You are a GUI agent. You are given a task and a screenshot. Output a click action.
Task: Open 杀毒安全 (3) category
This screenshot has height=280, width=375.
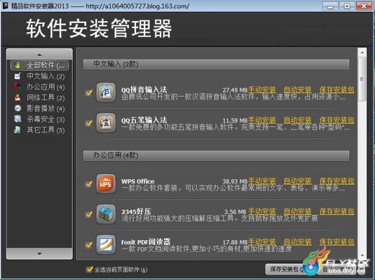[x=40, y=119]
